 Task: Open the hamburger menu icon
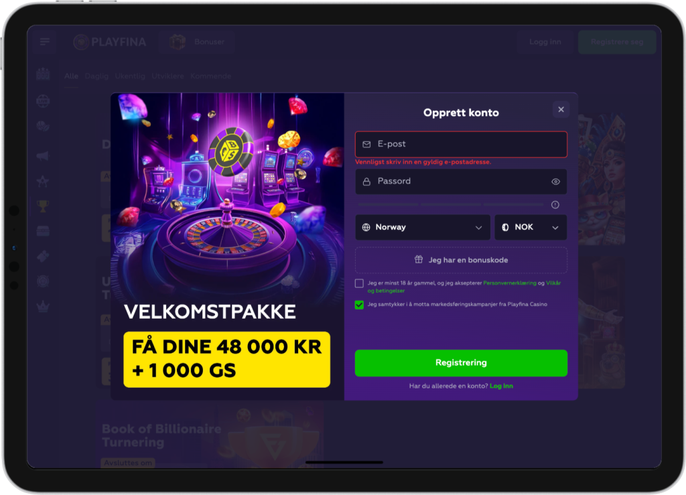tap(44, 42)
